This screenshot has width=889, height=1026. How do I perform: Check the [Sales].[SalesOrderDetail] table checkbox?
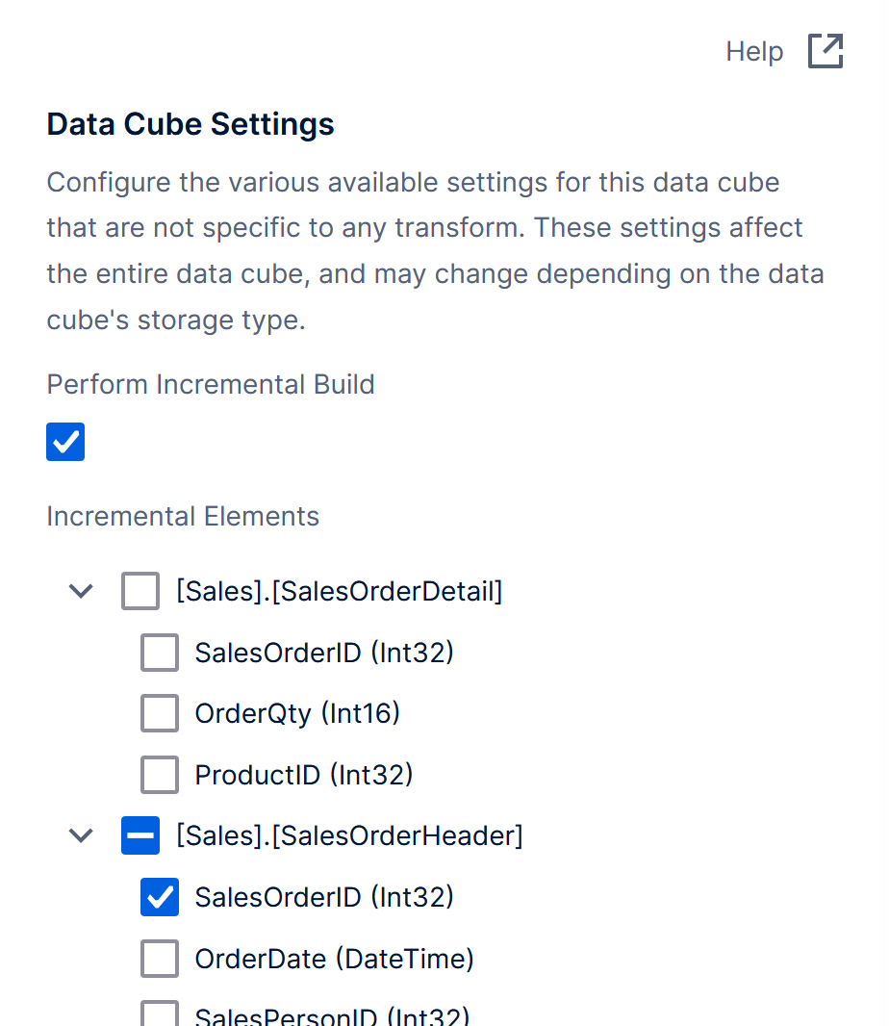tap(140, 591)
